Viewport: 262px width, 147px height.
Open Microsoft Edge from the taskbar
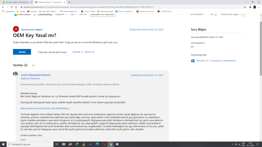pyautogui.click(x=97, y=144)
